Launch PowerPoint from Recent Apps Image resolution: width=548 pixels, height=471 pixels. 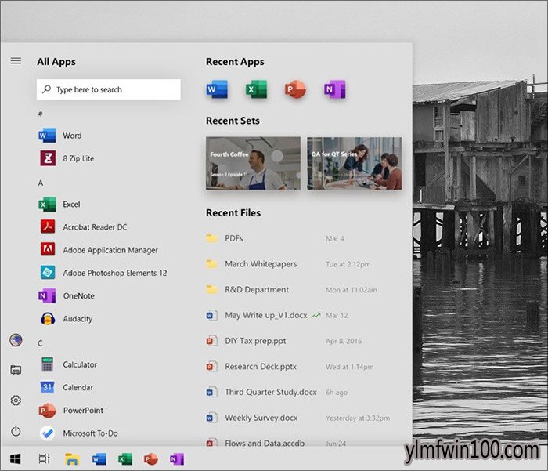tap(295, 89)
